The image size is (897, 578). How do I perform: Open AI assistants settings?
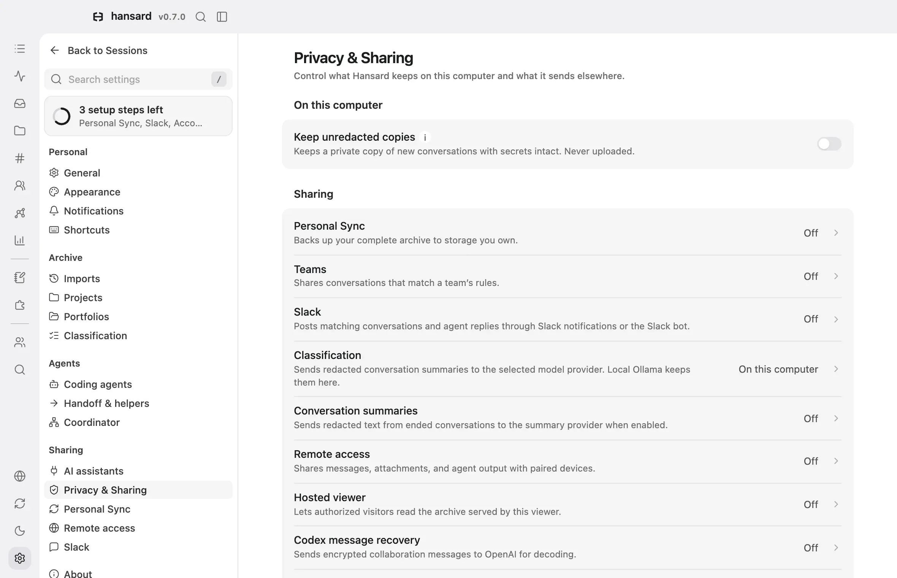tap(138, 471)
